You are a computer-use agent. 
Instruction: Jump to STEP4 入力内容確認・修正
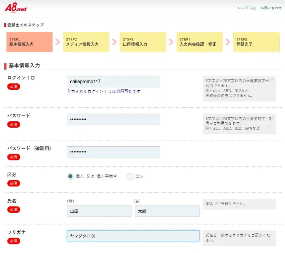tap(199, 42)
